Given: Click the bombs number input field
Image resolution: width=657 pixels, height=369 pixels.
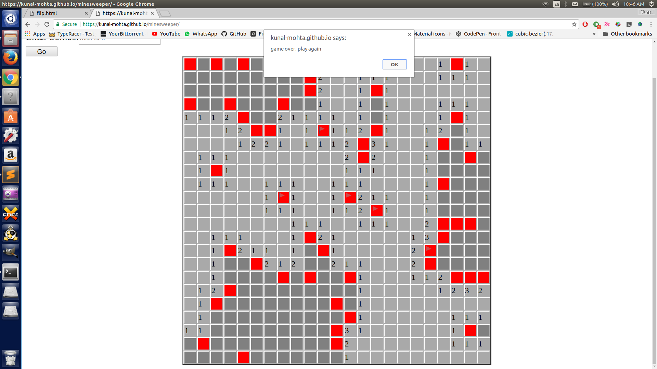Looking at the screenshot, I should point(119,41).
